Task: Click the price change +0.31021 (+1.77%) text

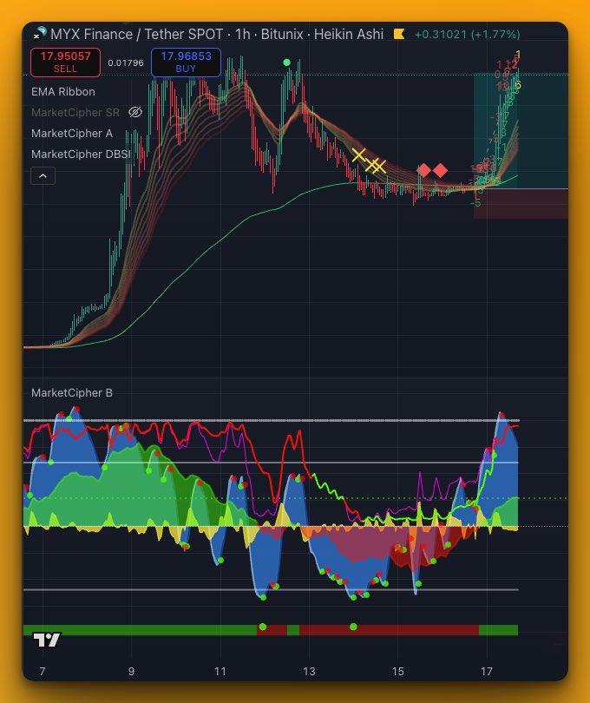Action: 467,35
